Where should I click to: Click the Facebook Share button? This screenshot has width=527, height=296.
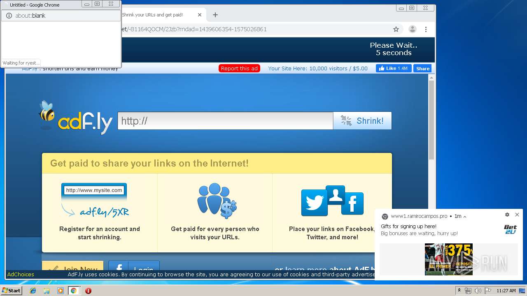422,68
